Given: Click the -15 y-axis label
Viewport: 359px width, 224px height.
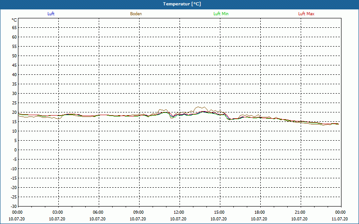Looking at the screenshot, I should pos(14,178).
